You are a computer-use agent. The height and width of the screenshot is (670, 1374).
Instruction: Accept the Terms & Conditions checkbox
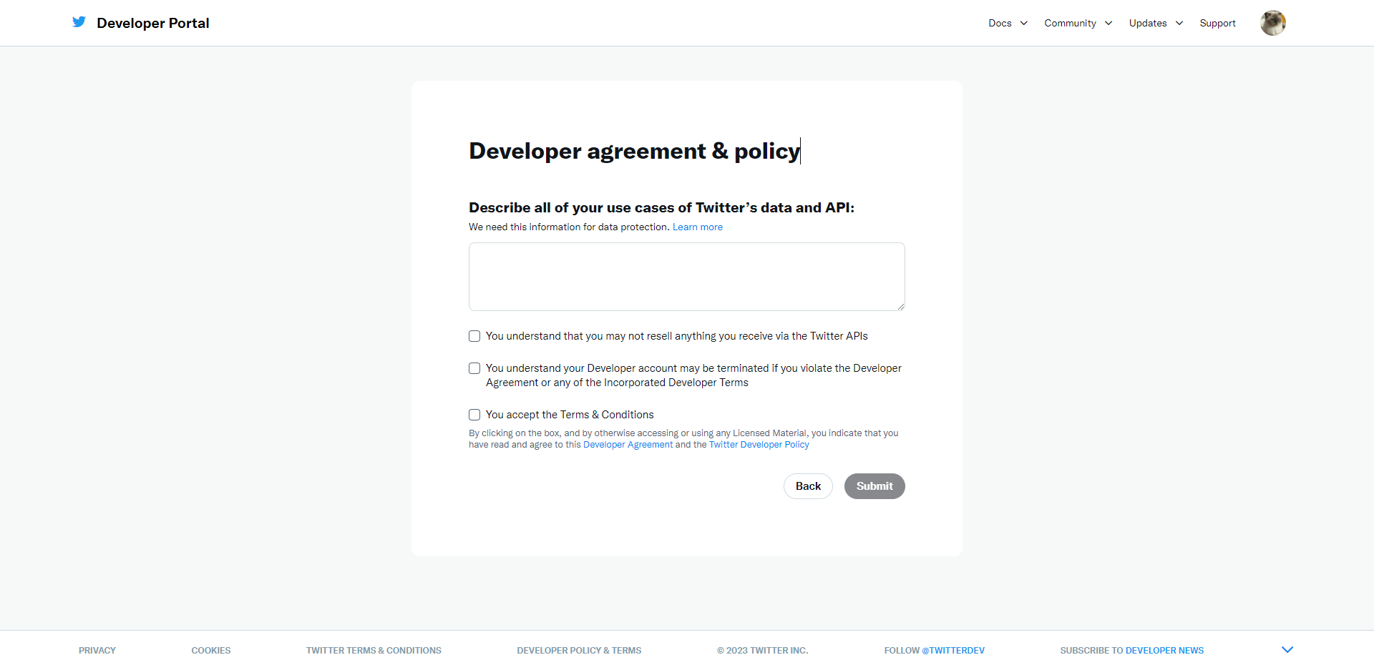click(474, 415)
